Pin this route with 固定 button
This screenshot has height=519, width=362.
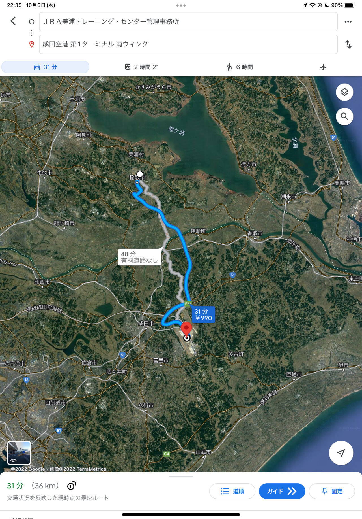coord(332,491)
